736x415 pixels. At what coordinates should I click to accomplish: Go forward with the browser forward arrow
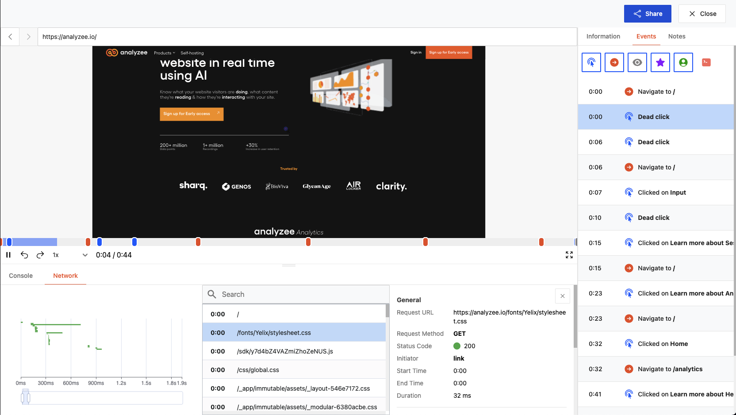tap(29, 37)
